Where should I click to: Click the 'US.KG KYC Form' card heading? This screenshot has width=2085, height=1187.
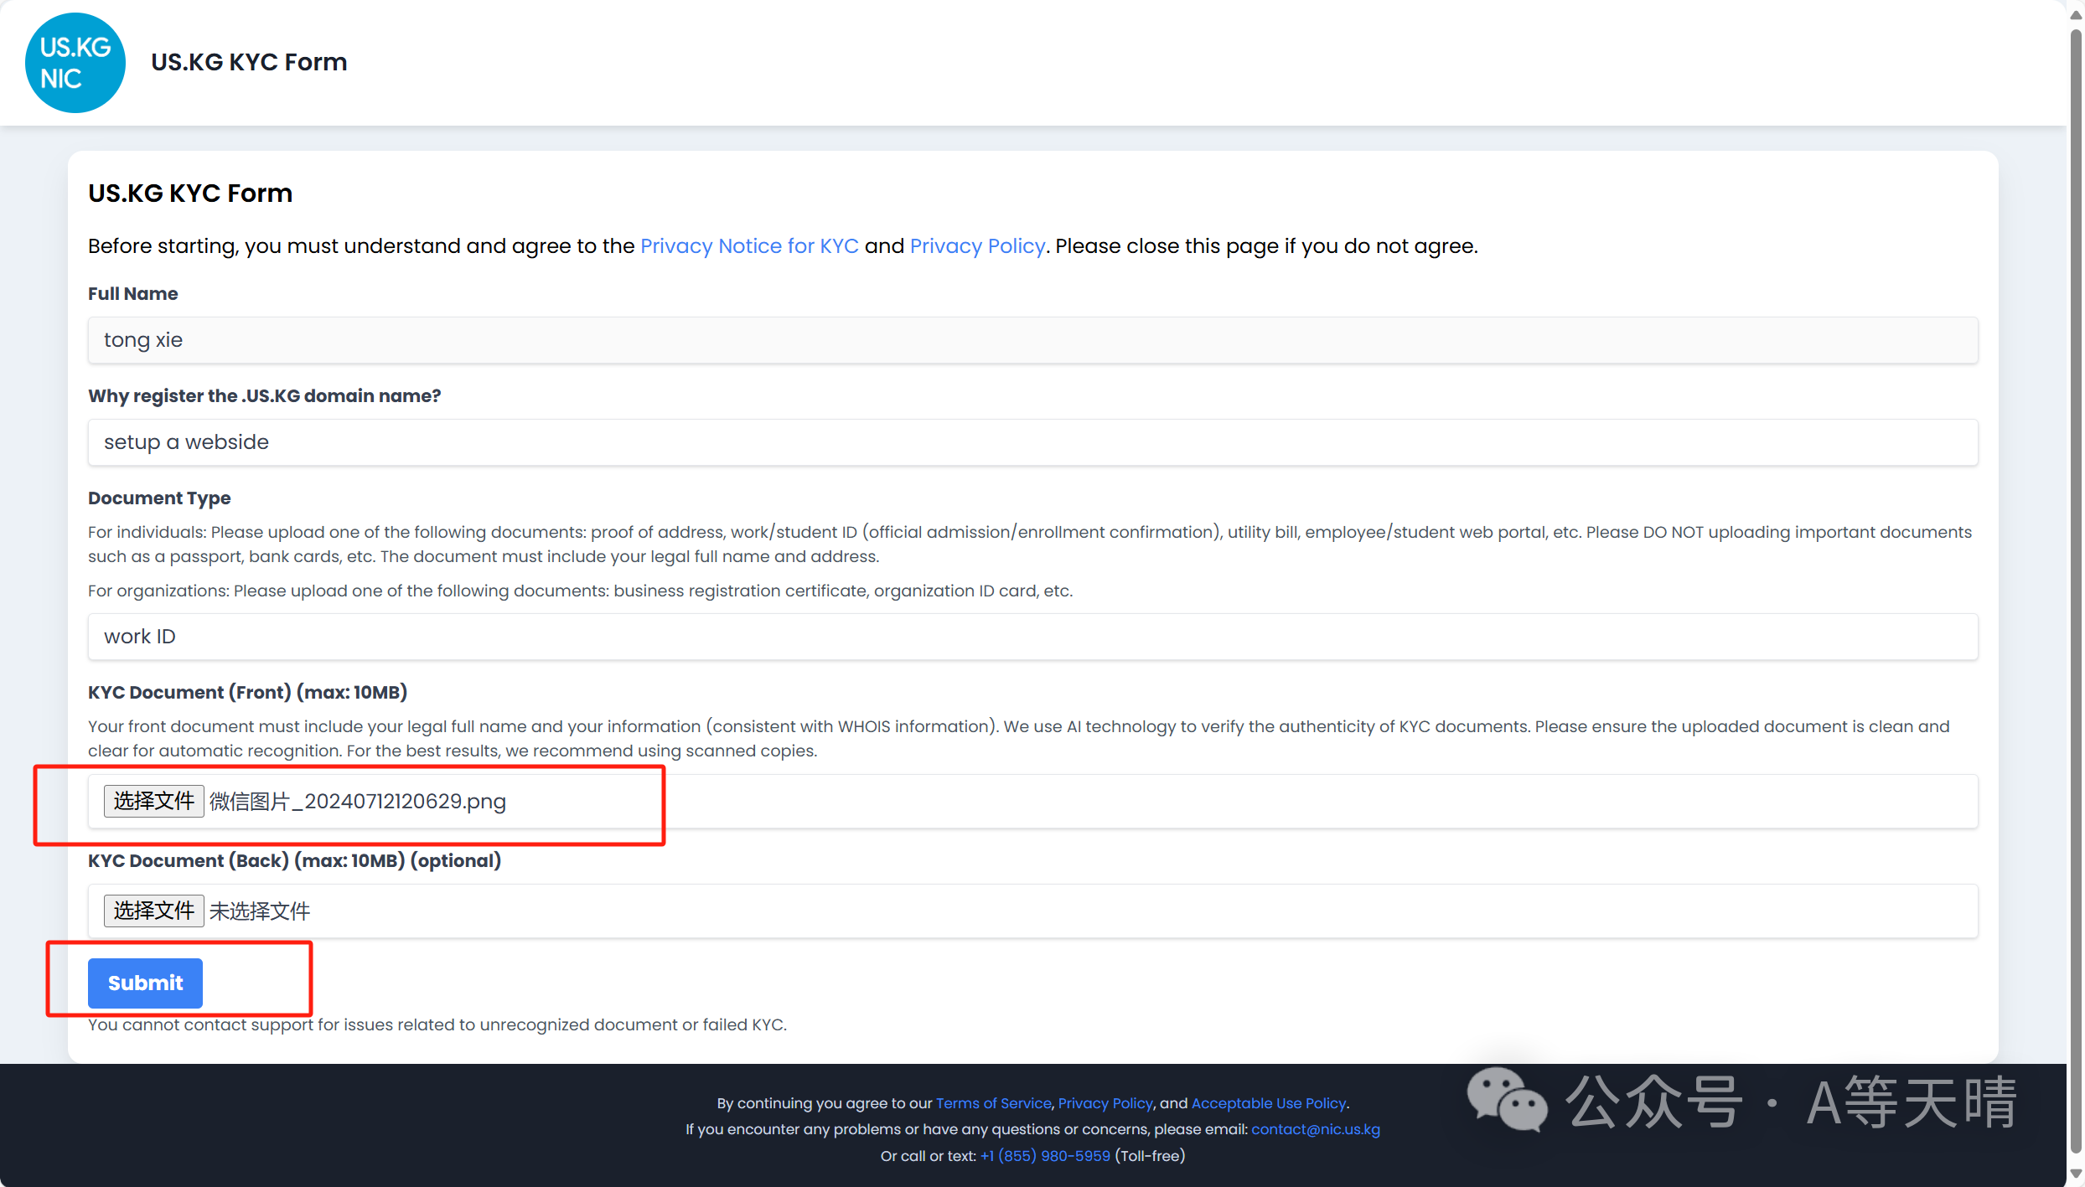click(x=190, y=194)
